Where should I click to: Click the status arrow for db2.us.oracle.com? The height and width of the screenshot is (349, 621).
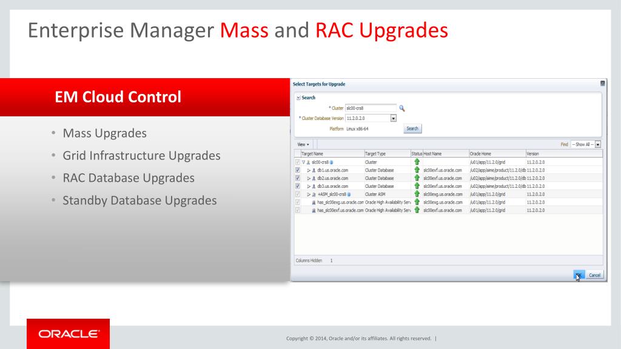(417, 178)
